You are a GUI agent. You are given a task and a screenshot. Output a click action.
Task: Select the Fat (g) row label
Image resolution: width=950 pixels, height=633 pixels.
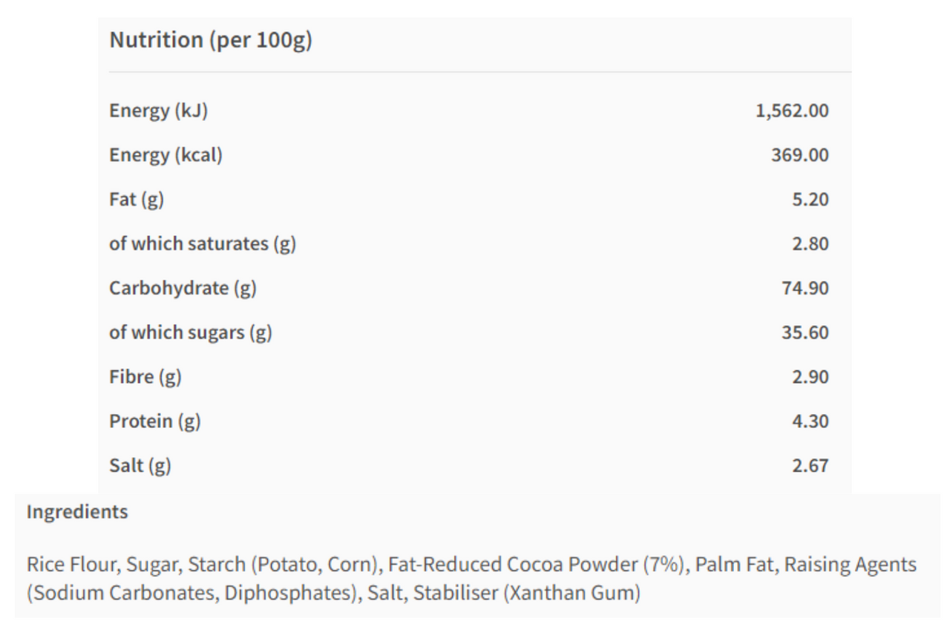pos(137,200)
